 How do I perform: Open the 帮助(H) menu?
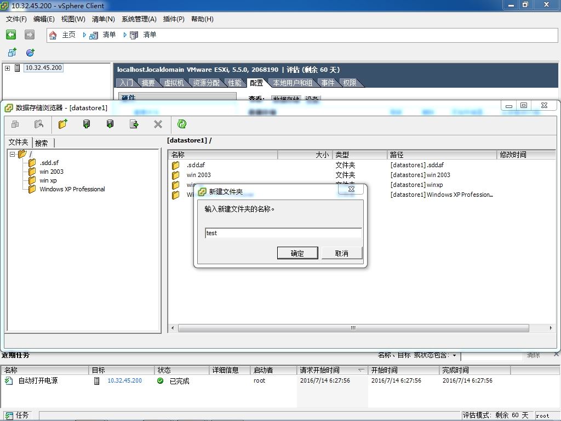[202, 19]
